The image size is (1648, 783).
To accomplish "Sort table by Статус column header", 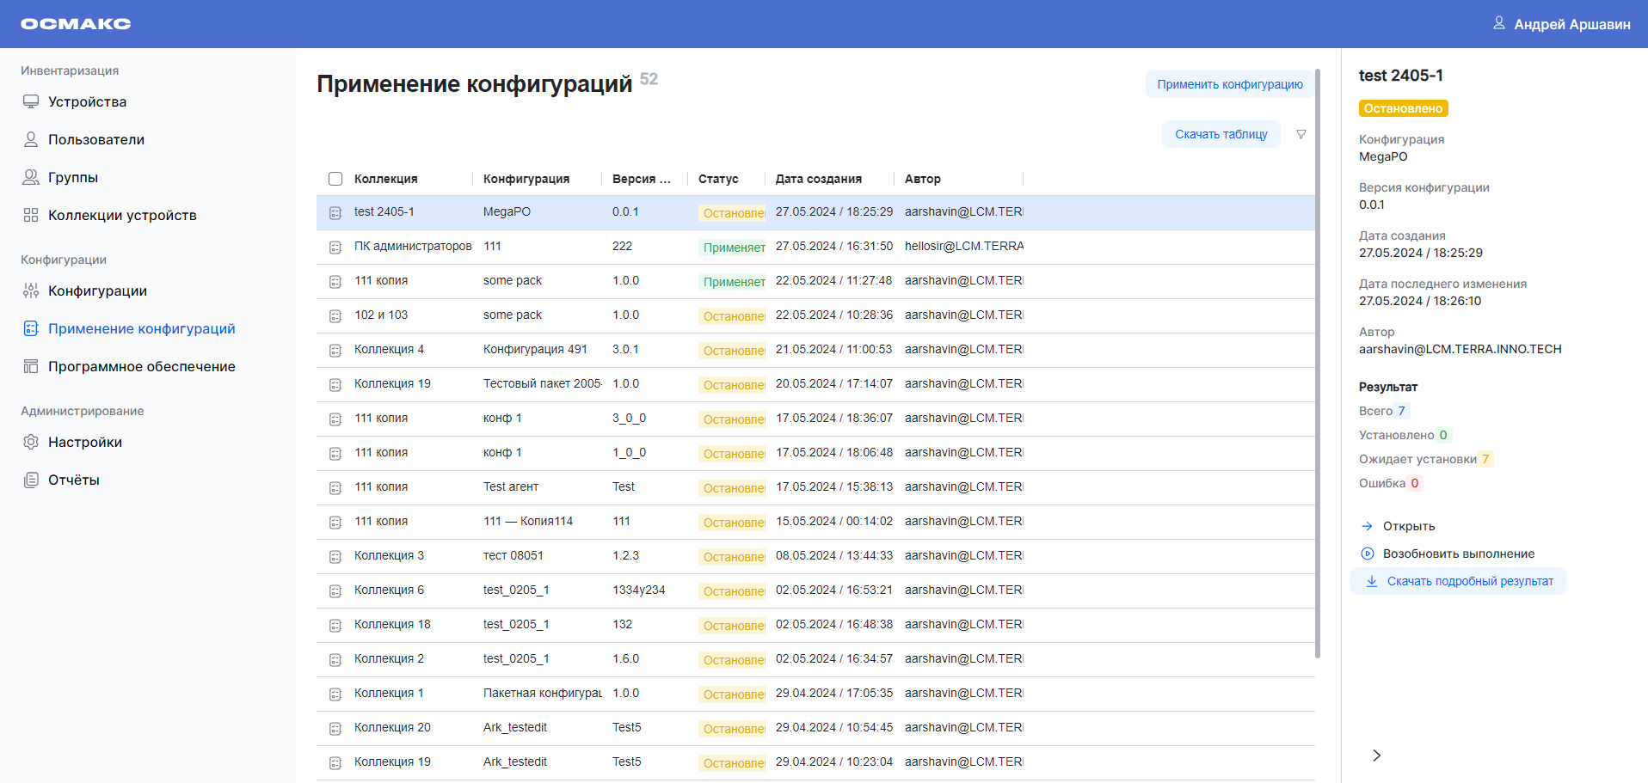I will coord(718,179).
